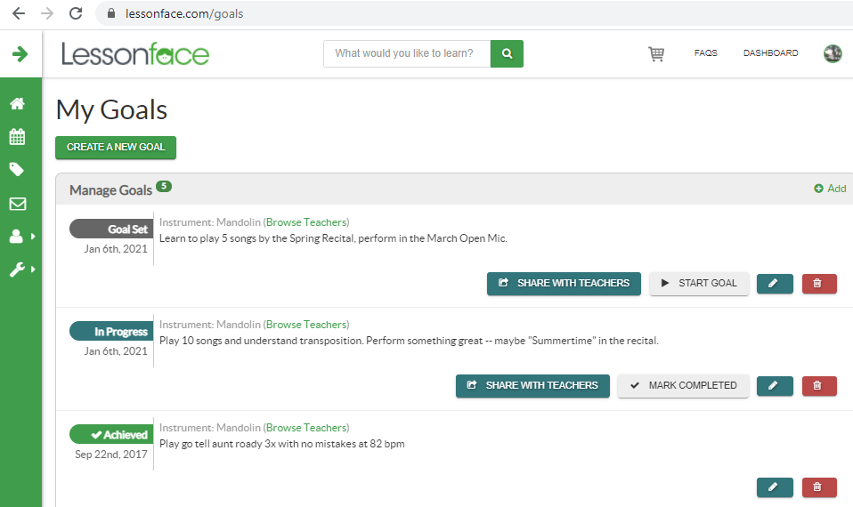This screenshot has width=853, height=507.
Task: Click Create a New Goal button
Action: tap(116, 148)
